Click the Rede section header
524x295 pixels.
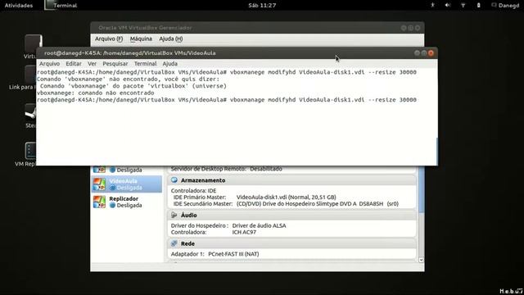coord(291,243)
